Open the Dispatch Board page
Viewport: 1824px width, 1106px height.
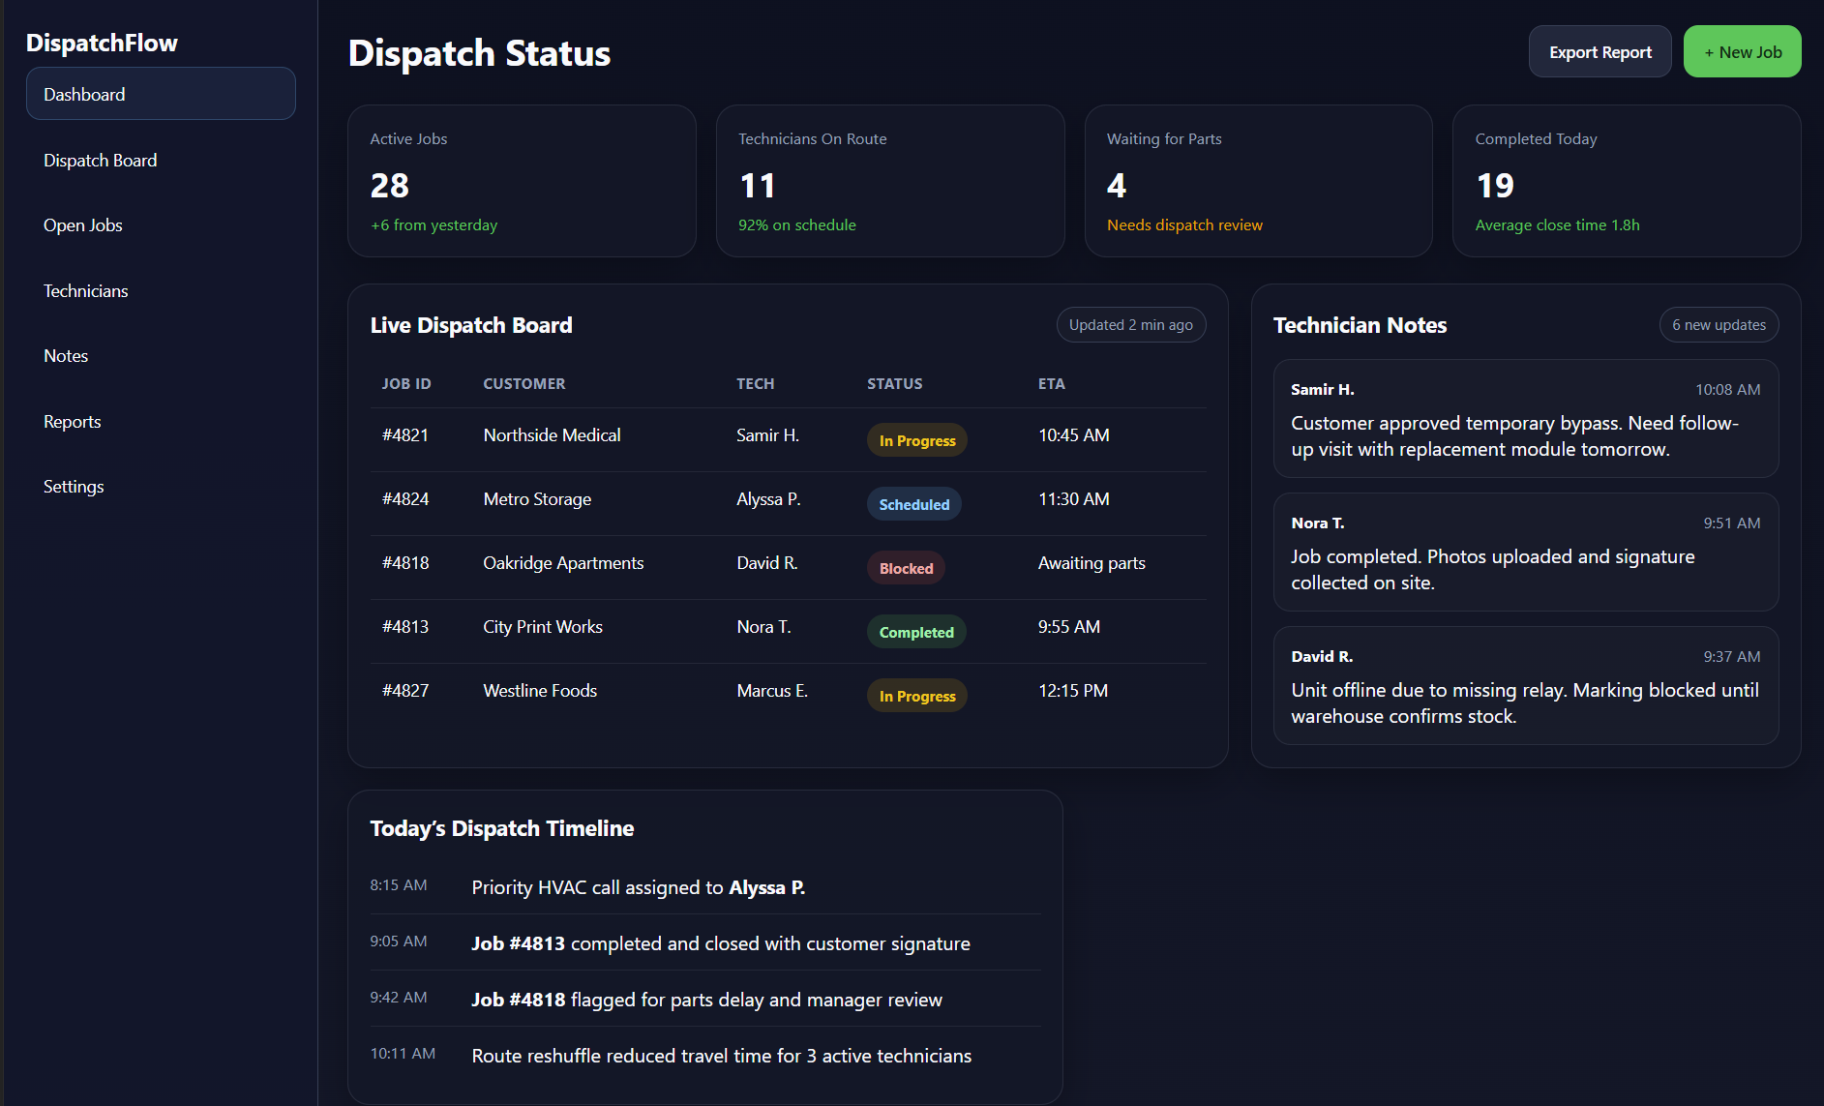[x=100, y=160]
